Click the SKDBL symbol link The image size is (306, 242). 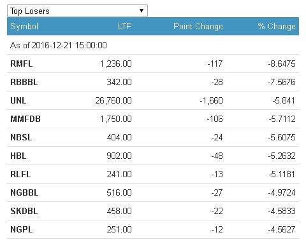click(24, 211)
